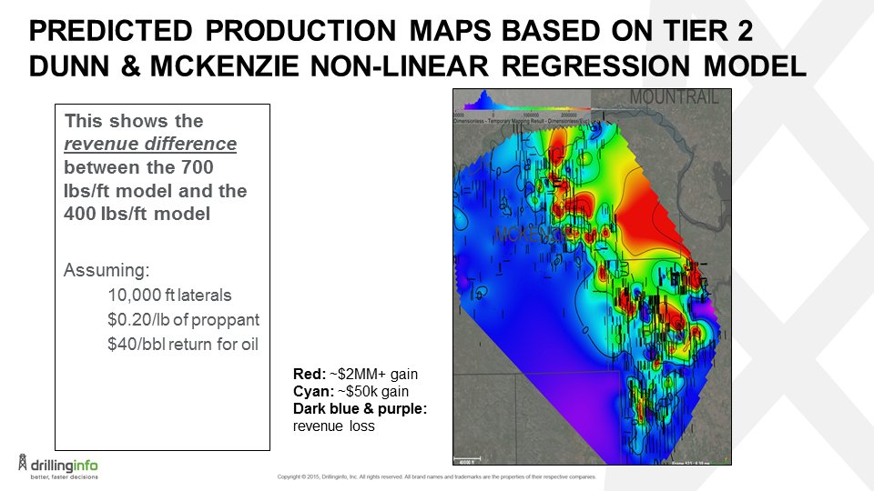This screenshot has height=491, width=874.
Task: Select the '$40/bbl return for oil' line
Action: click(x=183, y=344)
